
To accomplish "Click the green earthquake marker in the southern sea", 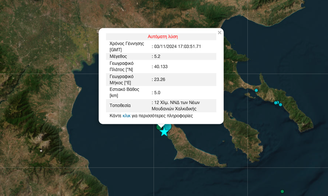I will (x=282, y=191).
